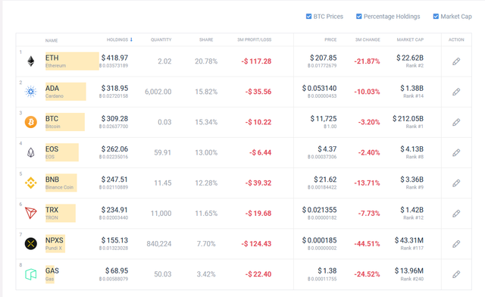
Task: Click the 3M Change column header
Action: (368, 39)
